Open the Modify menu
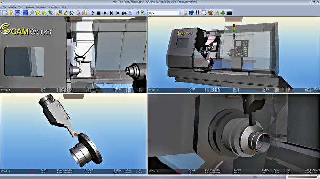320x179 pixels. pyautogui.click(x=12, y=7)
